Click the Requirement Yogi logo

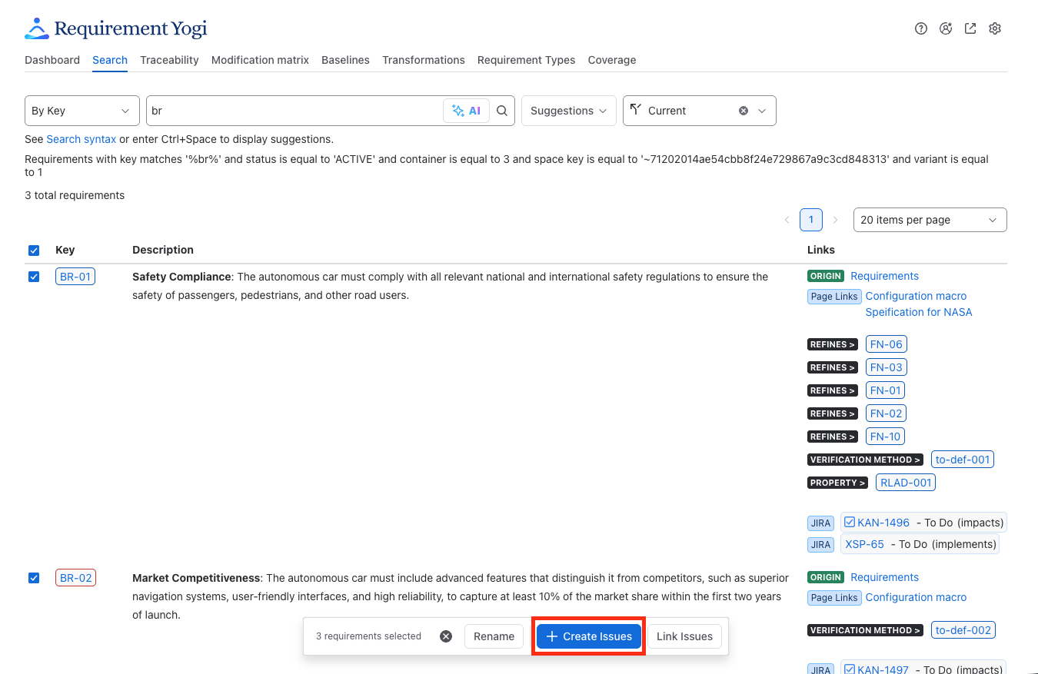tap(116, 29)
